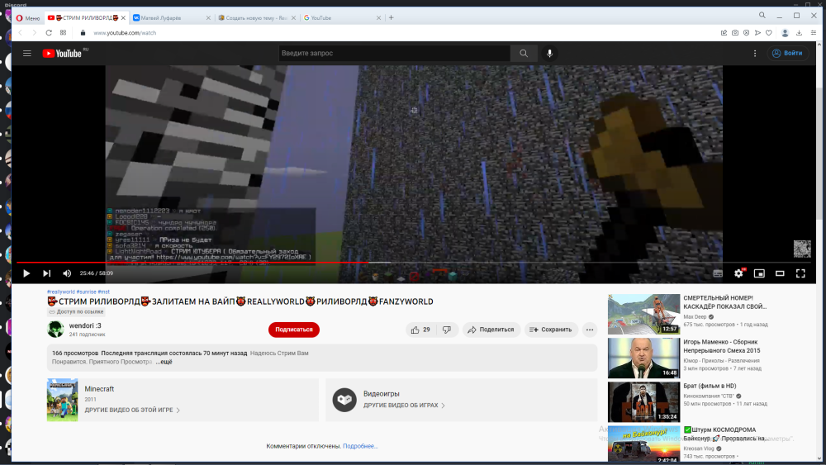Open Игорь Маменко video thumbnail
826x465 pixels.
pyautogui.click(x=643, y=358)
